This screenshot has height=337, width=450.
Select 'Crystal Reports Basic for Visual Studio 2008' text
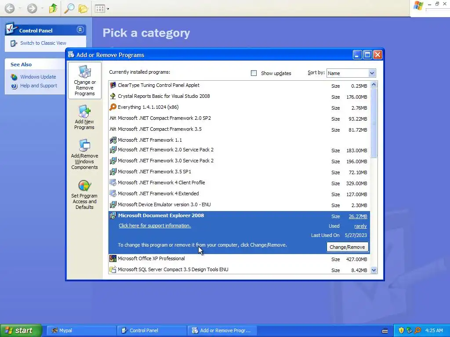click(x=163, y=96)
